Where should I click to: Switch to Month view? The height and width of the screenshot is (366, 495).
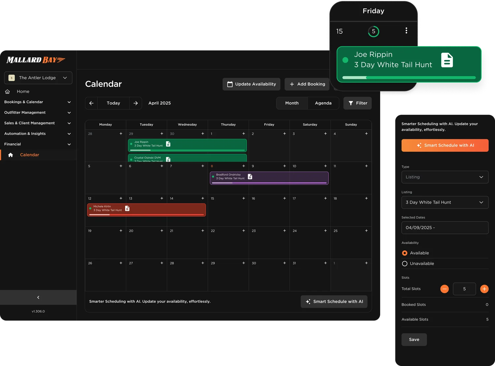[x=292, y=103]
